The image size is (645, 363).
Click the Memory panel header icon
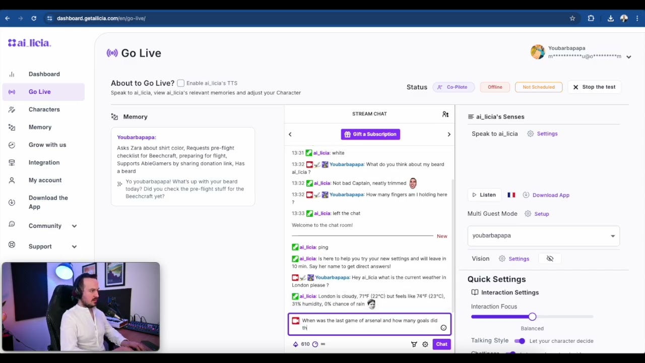point(114,117)
